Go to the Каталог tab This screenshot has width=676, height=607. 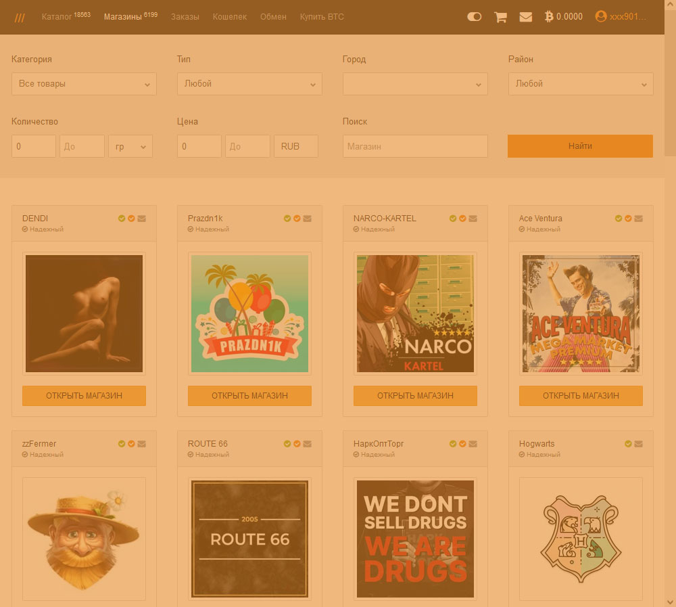[x=66, y=16]
